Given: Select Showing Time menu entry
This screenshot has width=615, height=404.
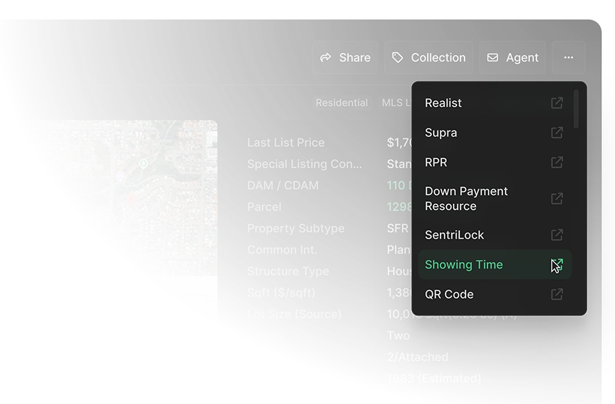Looking at the screenshot, I should click(494, 265).
